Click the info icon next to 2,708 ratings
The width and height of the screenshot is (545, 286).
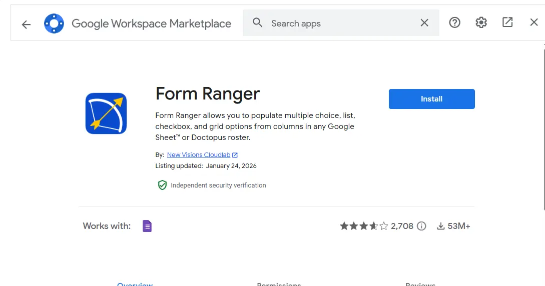click(x=422, y=226)
